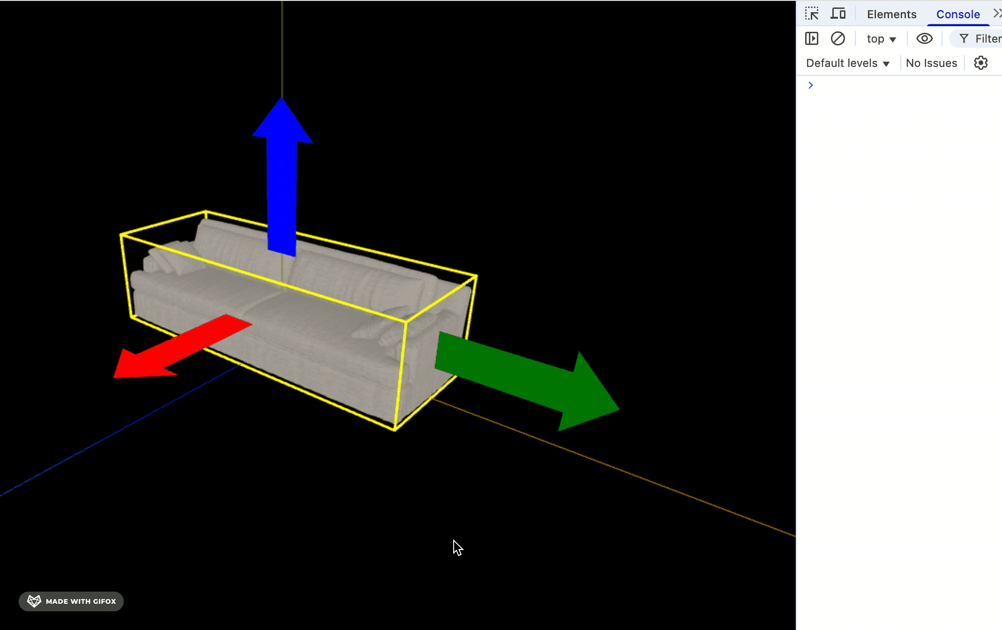Open the top JavaScript context dropdown
1002x630 pixels.
(881, 39)
